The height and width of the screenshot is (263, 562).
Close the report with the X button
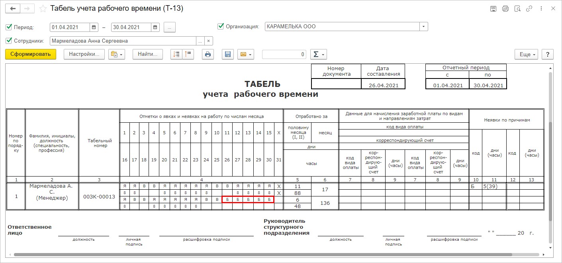[x=553, y=8]
